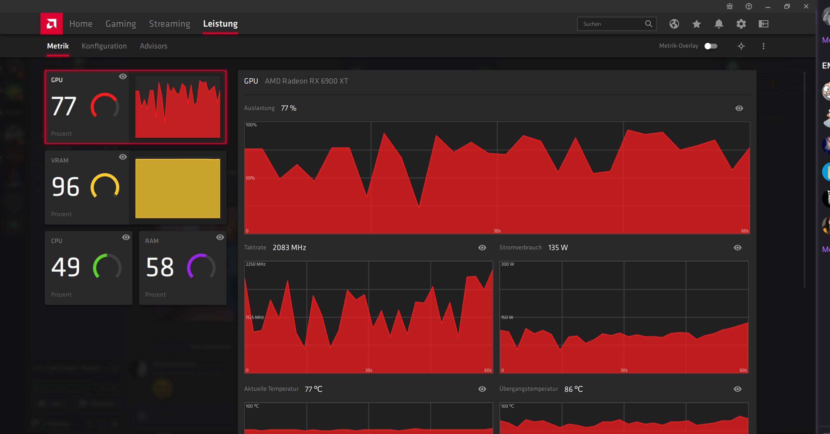The image size is (830, 434).
Task: Hide the Auslastung graph via eye icon
Action: tap(739, 108)
